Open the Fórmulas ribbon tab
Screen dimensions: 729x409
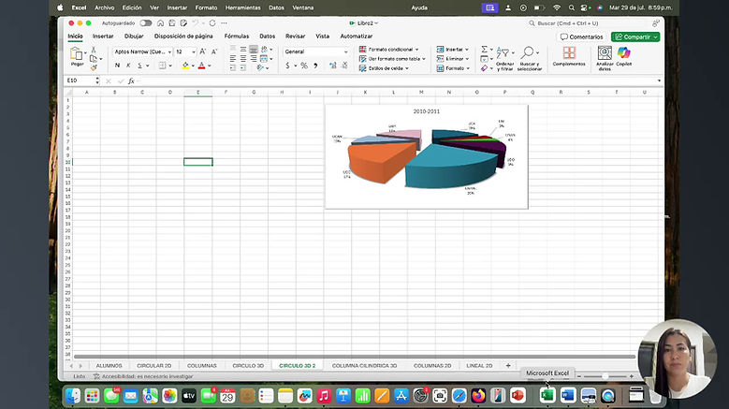(x=237, y=36)
